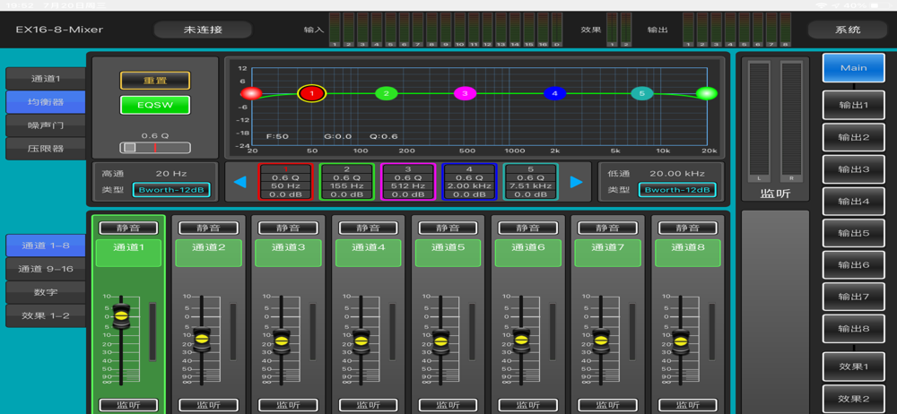This screenshot has width=897, height=414.
Task: Show 效果 1-2 fader bank
Action: click(46, 315)
